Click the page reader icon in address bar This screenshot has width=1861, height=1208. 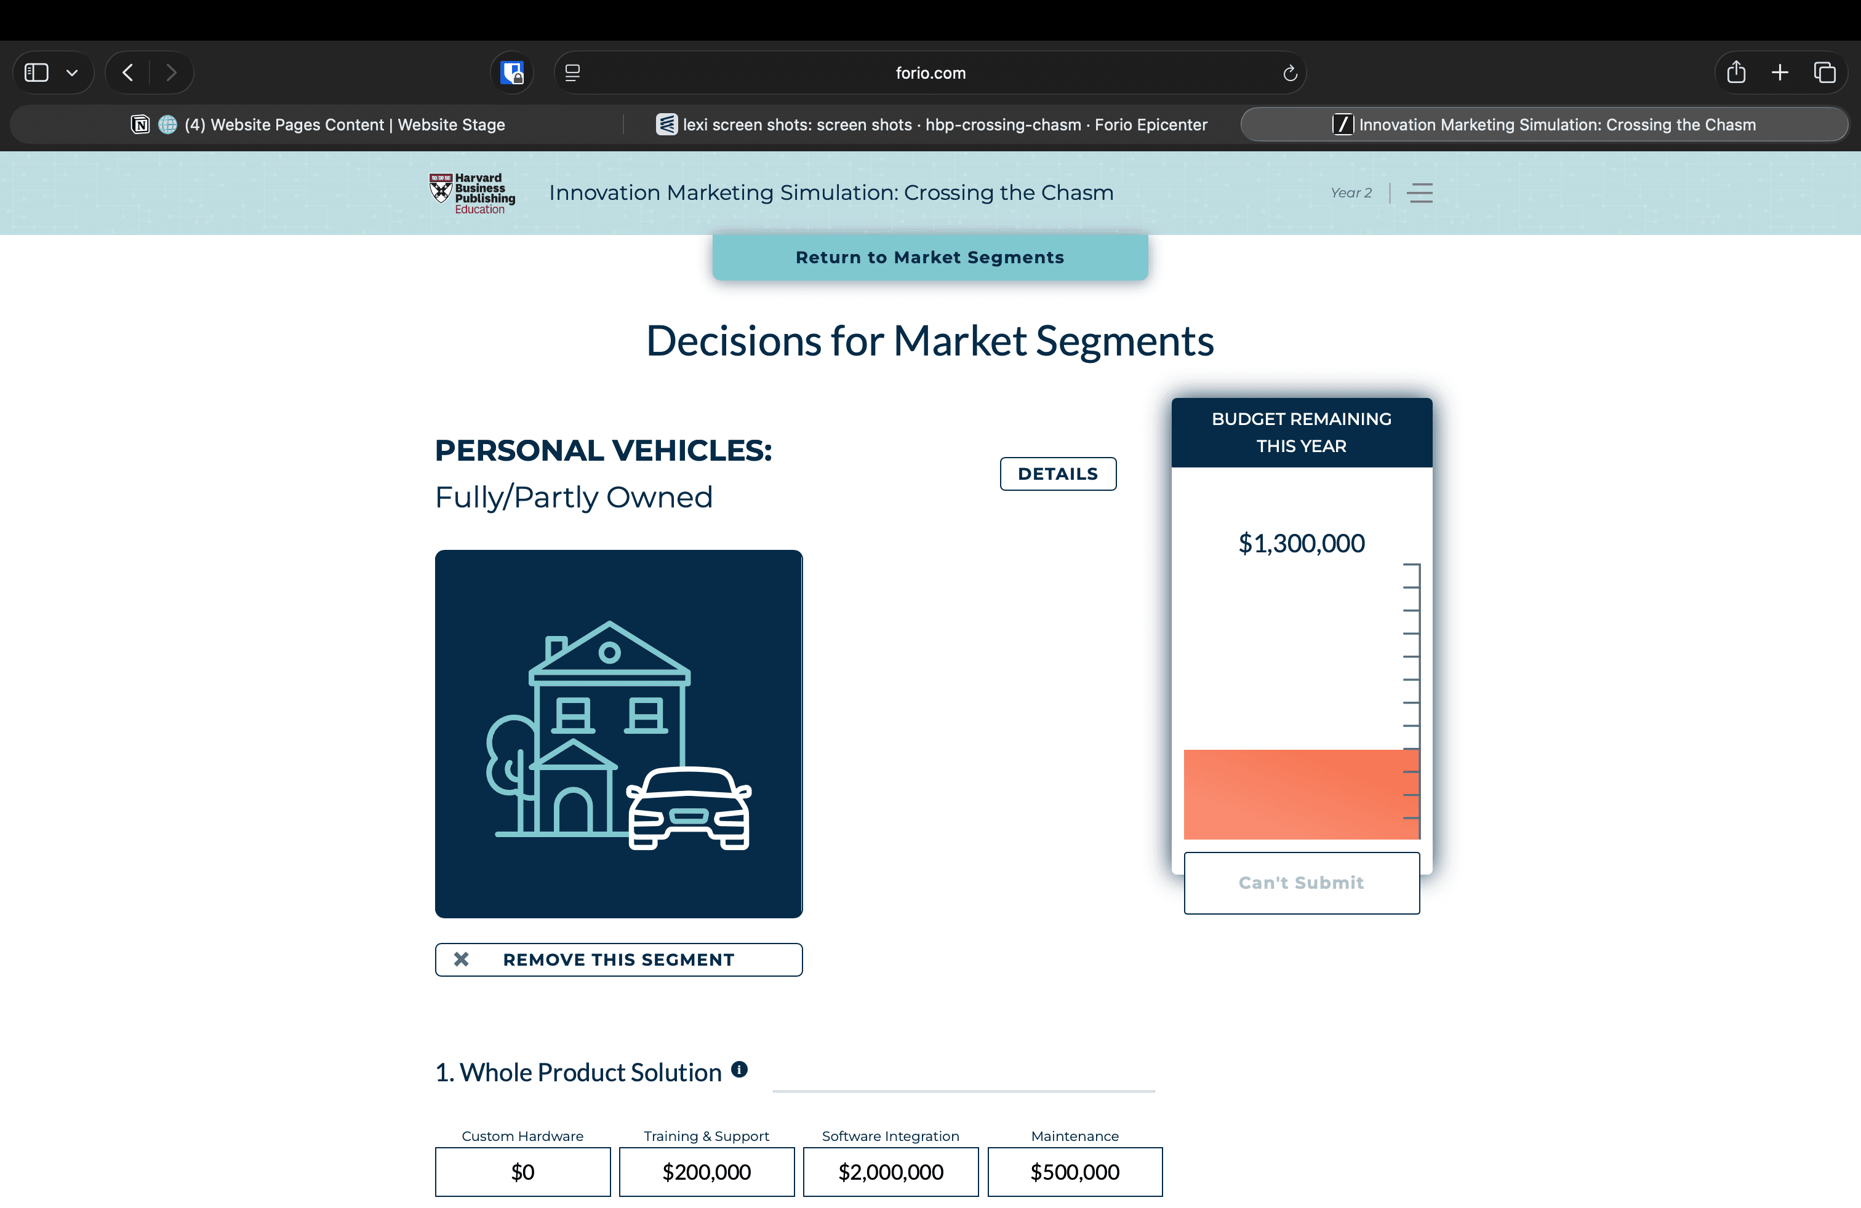pyautogui.click(x=572, y=73)
